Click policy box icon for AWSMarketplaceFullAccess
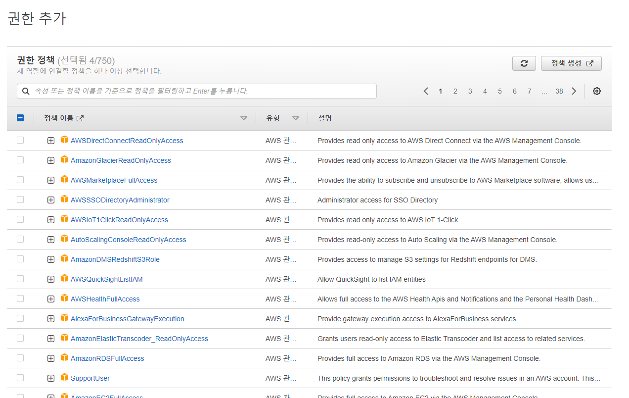This screenshot has height=398, width=629. click(x=64, y=180)
